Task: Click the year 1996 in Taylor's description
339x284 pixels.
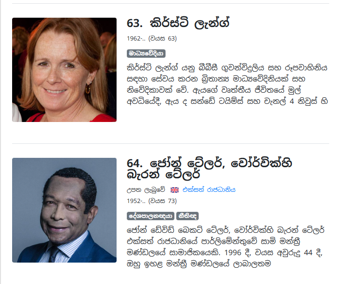Action: [233, 252]
